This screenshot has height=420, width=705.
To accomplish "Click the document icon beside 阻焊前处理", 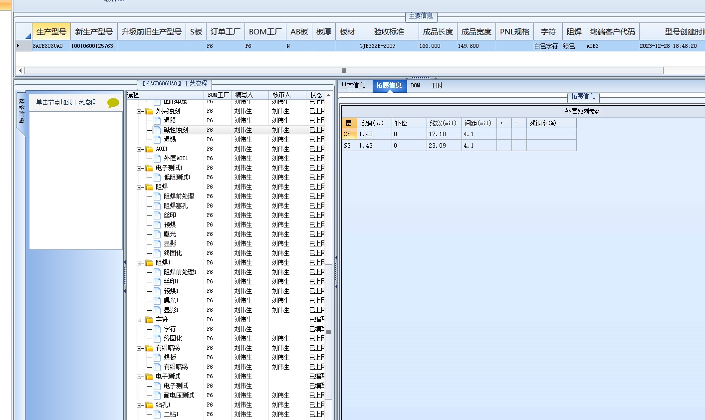I will click(157, 196).
